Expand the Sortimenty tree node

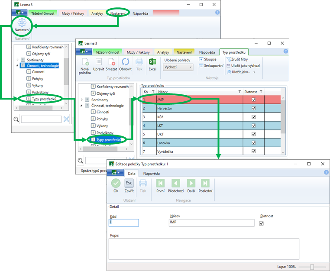(82, 100)
